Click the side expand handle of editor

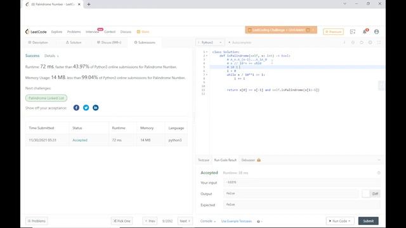(382, 85)
